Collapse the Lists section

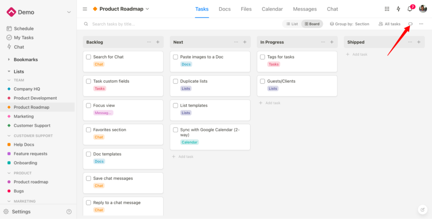[9, 72]
